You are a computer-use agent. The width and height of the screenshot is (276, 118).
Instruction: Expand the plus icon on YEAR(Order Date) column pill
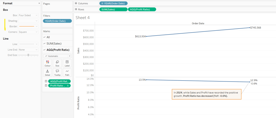pyautogui.click(x=102, y=4)
